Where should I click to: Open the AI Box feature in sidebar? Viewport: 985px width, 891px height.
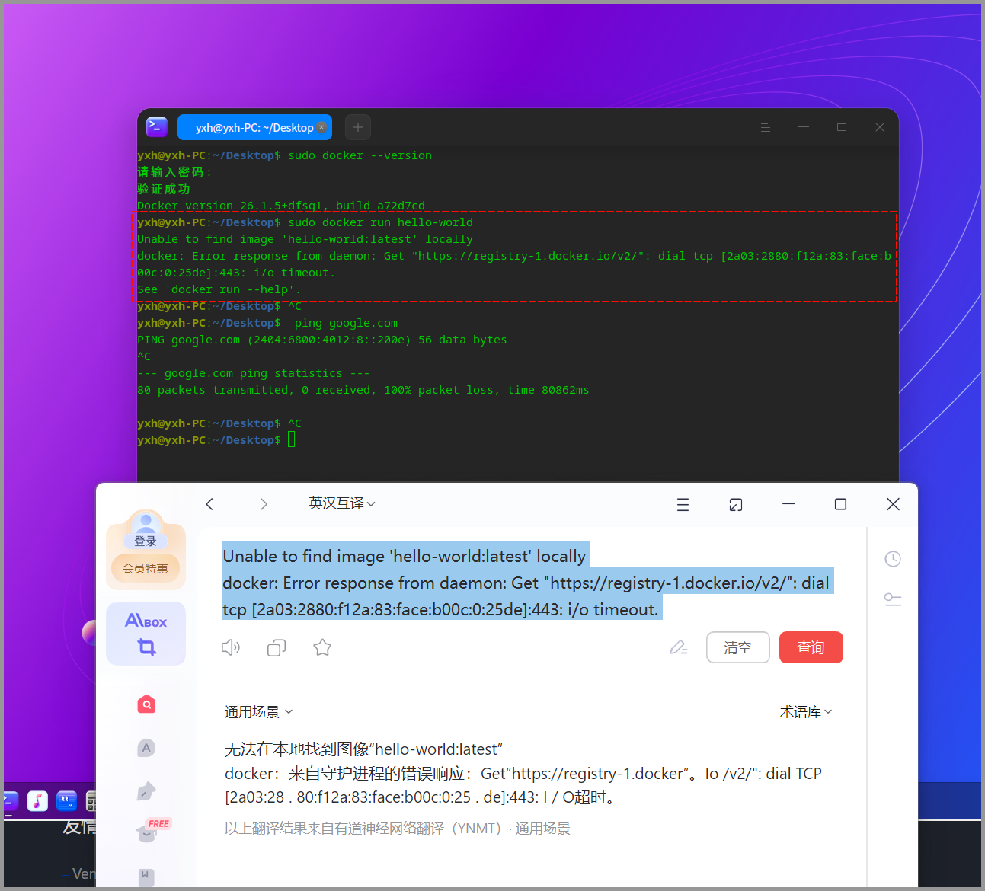(146, 621)
